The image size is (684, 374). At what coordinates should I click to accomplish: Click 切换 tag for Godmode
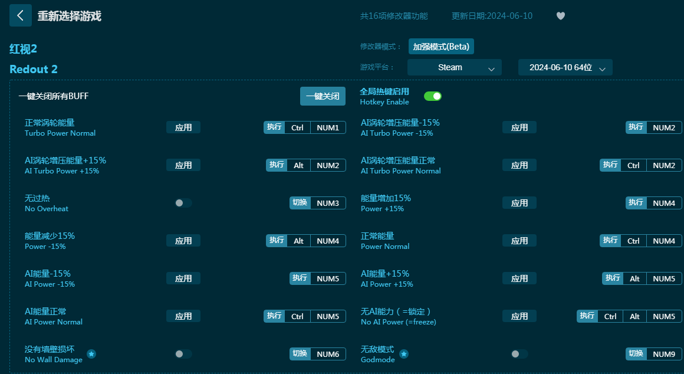point(636,354)
